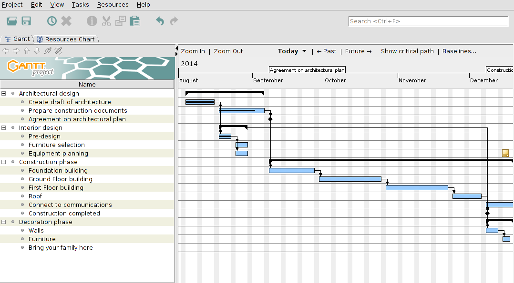Click the new task clock icon
This screenshot has height=283, width=514.
click(x=52, y=21)
